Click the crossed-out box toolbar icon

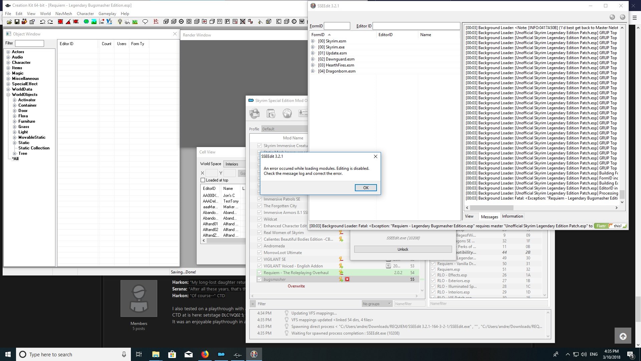click(243, 22)
